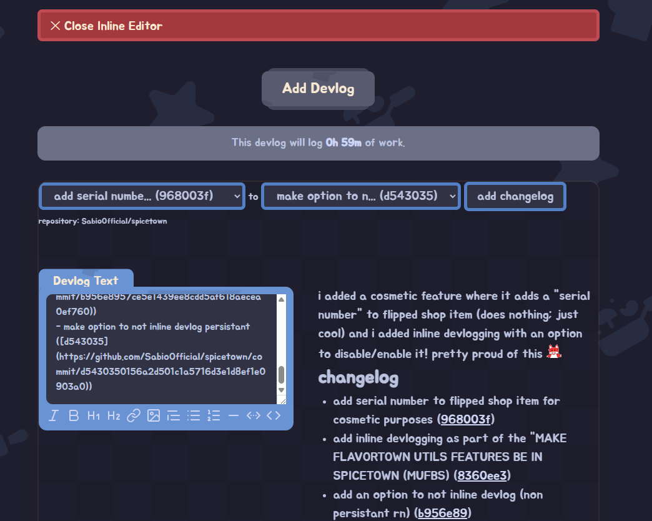
Task: Click the add changelog button
Action: coord(515,196)
